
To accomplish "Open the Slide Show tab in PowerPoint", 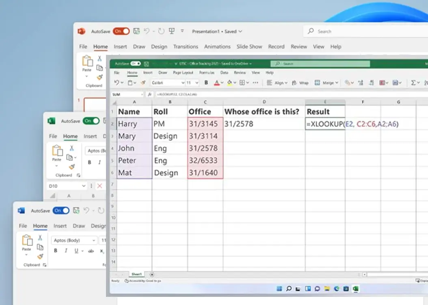I will tap(249, 46).
